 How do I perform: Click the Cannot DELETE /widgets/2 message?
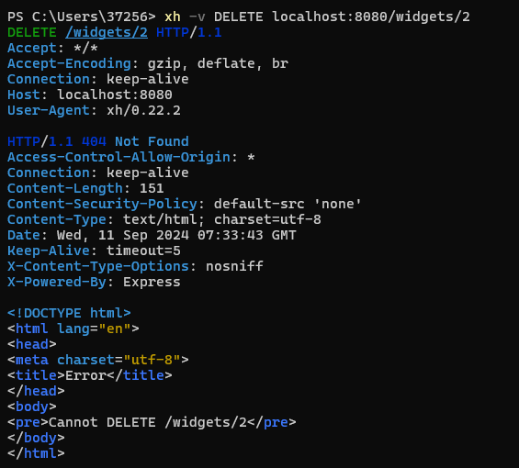148,422
